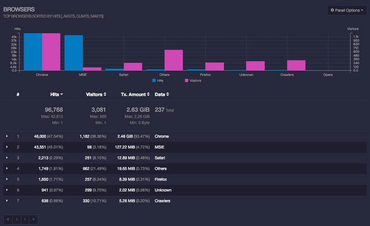Expand the Others row arrow

7,168
